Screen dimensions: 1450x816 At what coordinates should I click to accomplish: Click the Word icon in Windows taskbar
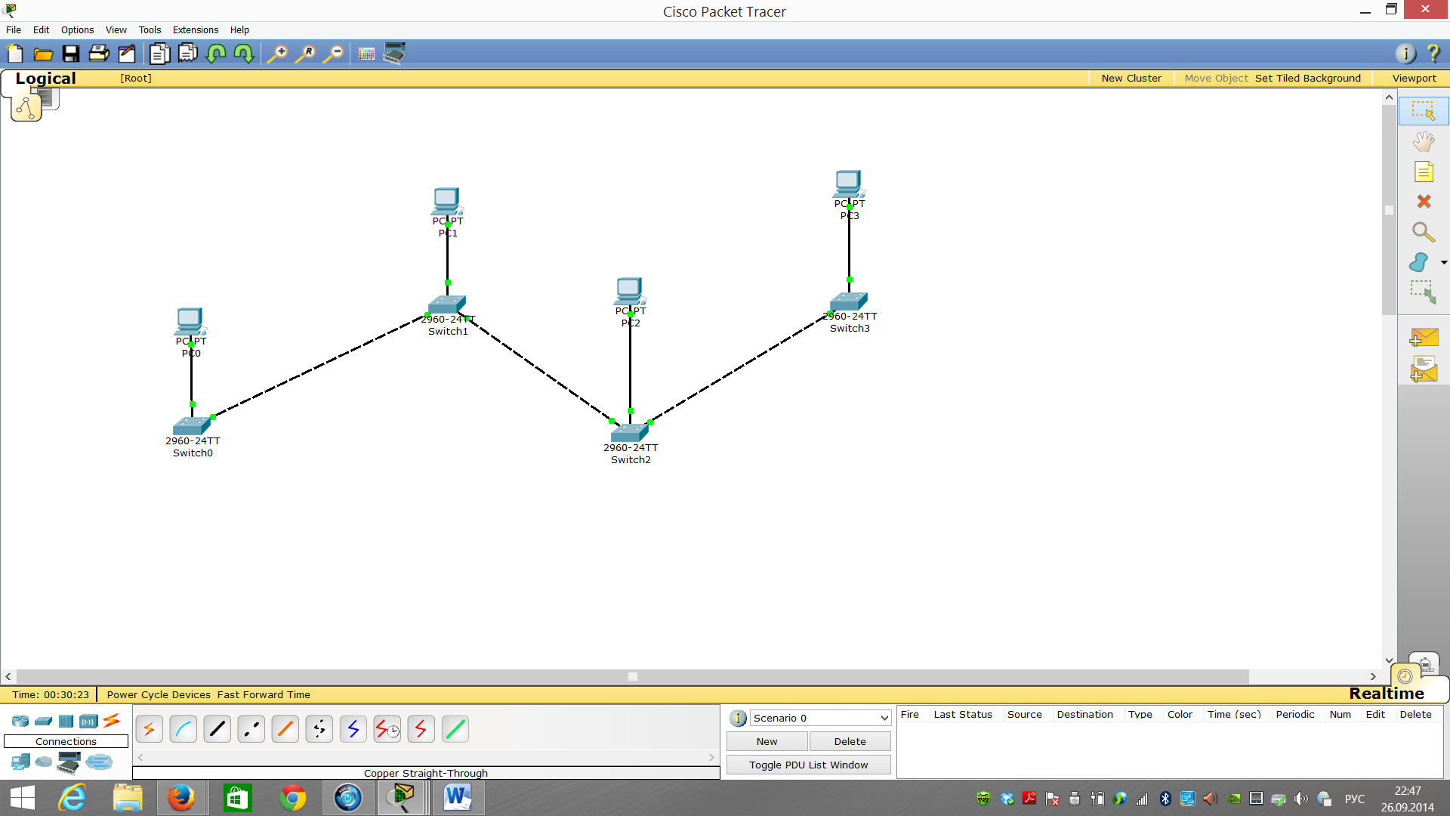[458, 797]
